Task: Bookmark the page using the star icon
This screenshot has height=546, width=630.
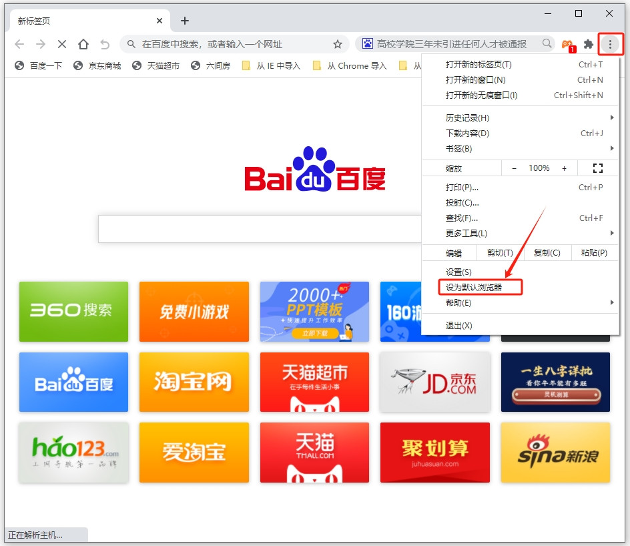Action: click(x=338, y=43)
